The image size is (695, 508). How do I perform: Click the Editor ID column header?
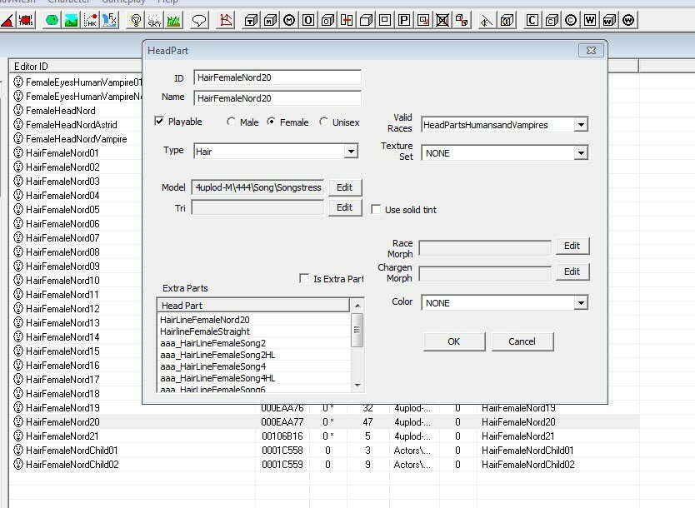tap(75, 67)
